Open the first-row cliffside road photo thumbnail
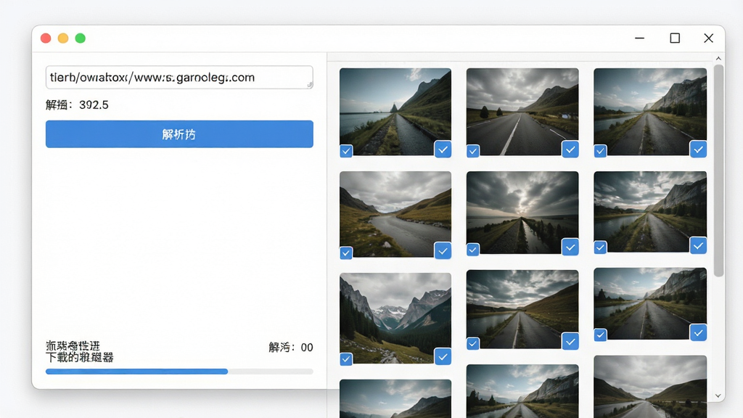Viewport: 743px width, 418px height. point(650,111)
